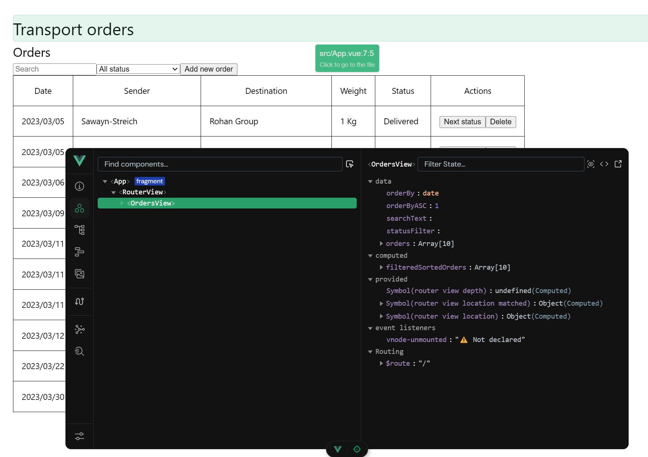Open the Inspect magnifier tab in sidebar
This screenshot has width=648, height=457.
click(80, 351)
